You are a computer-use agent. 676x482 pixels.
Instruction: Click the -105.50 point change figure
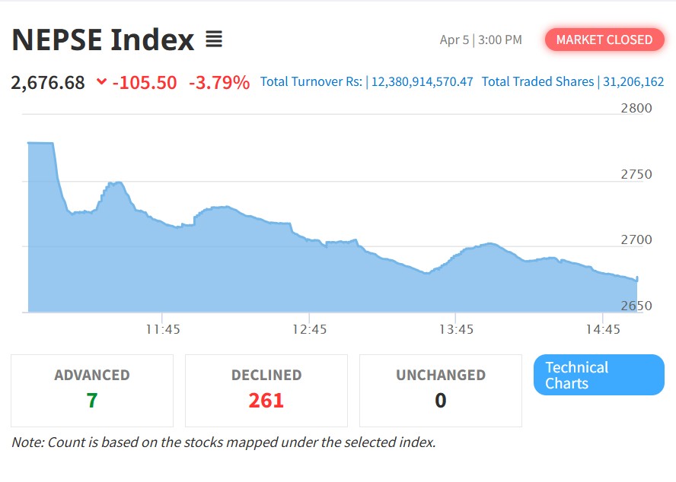144,82
